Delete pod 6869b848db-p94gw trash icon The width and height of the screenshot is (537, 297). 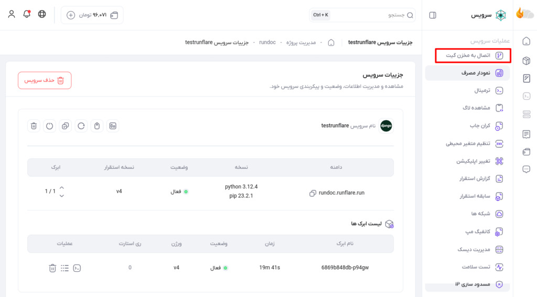click(x=52, y=268)
